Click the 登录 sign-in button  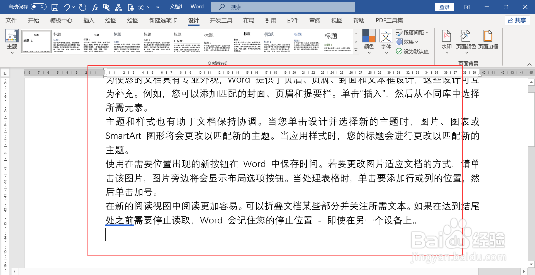point(444,7)
